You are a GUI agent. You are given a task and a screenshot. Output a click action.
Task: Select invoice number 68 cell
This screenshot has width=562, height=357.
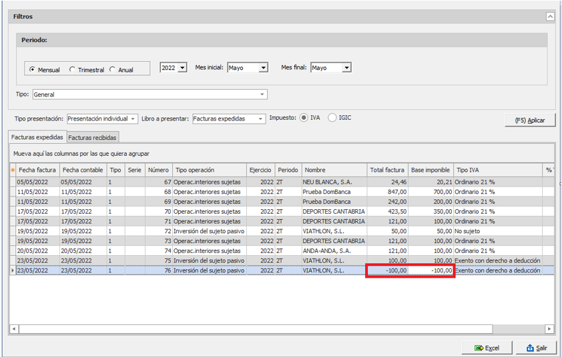158,192
